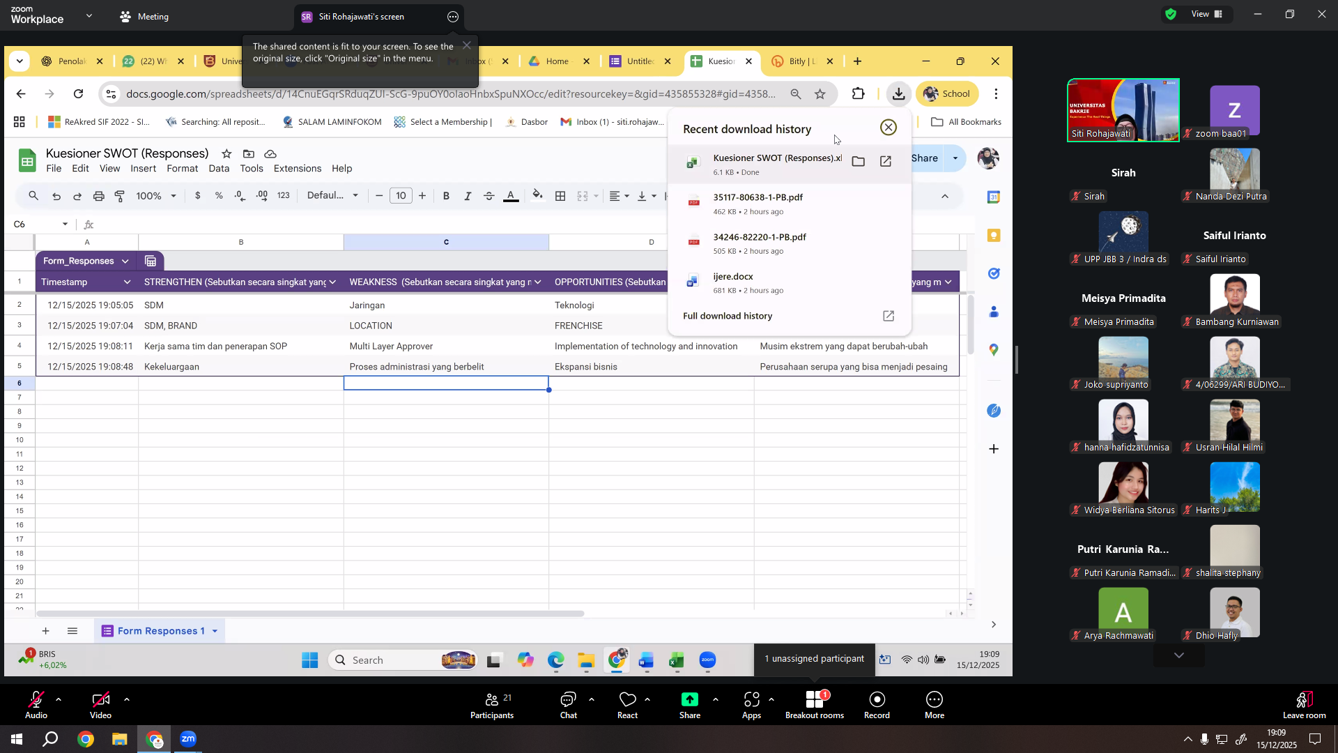Start Video in Zoom

(x=100, y=704)
